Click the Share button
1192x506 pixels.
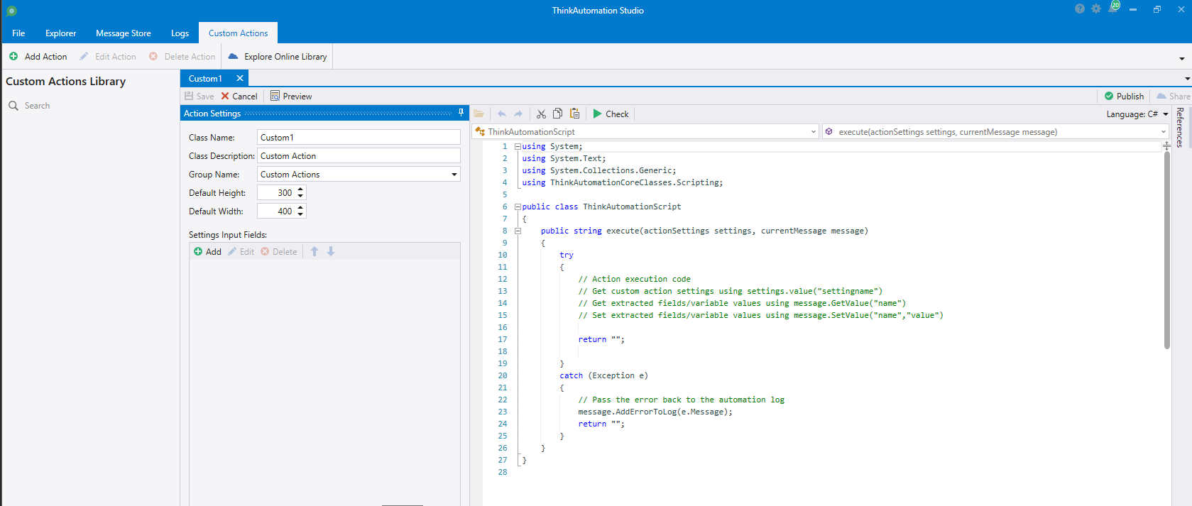coord(1174,96)
